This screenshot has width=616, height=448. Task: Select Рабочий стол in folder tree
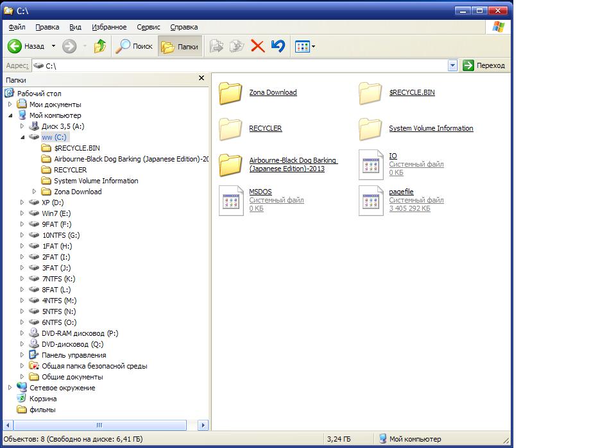(x=39, y=94)
